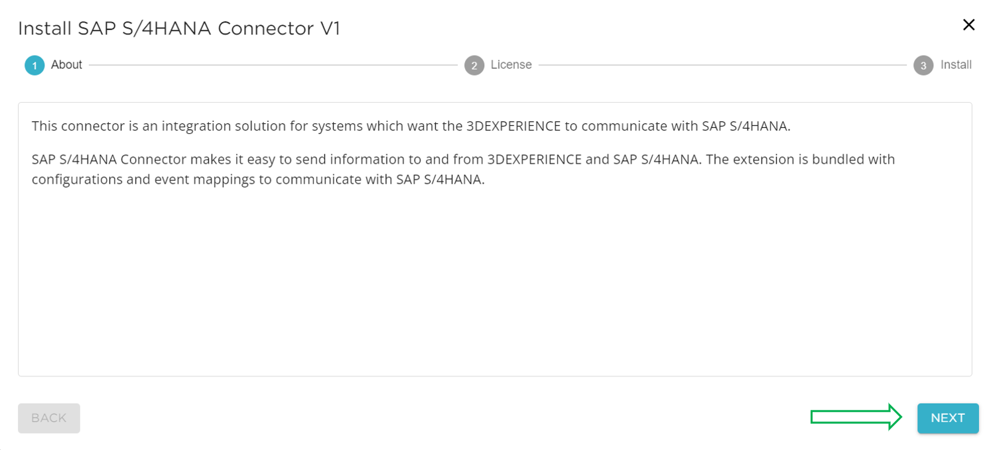The height and width of the screenshot is (450, 995).
Task: Click the number 1 inside the teal circle
Action: click(x=34, y=65)
